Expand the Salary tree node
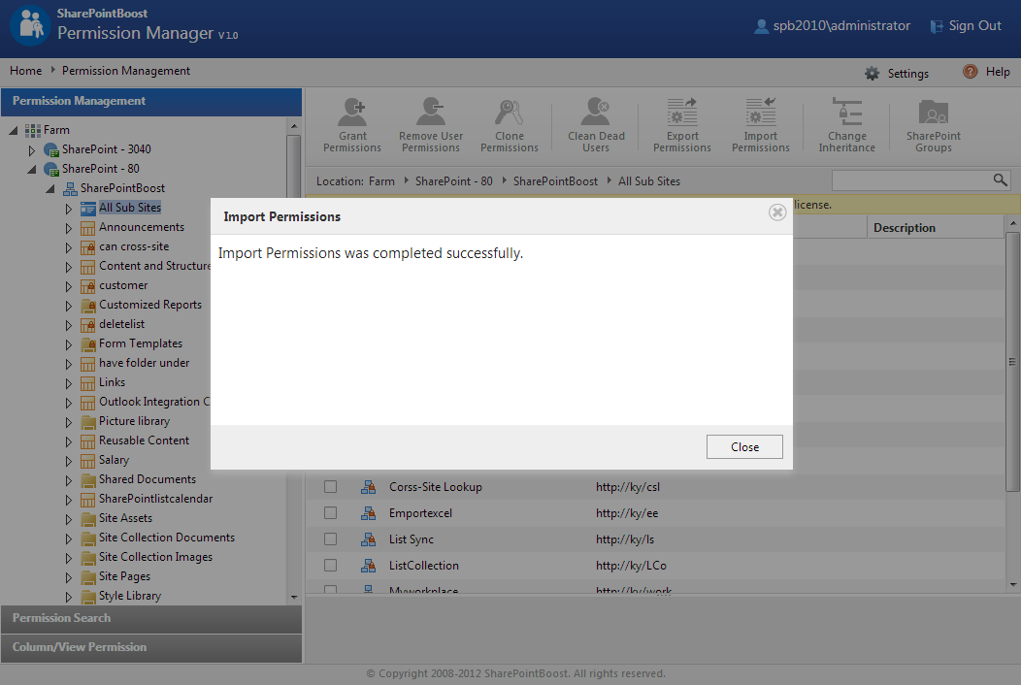 [x=68, y=461]
